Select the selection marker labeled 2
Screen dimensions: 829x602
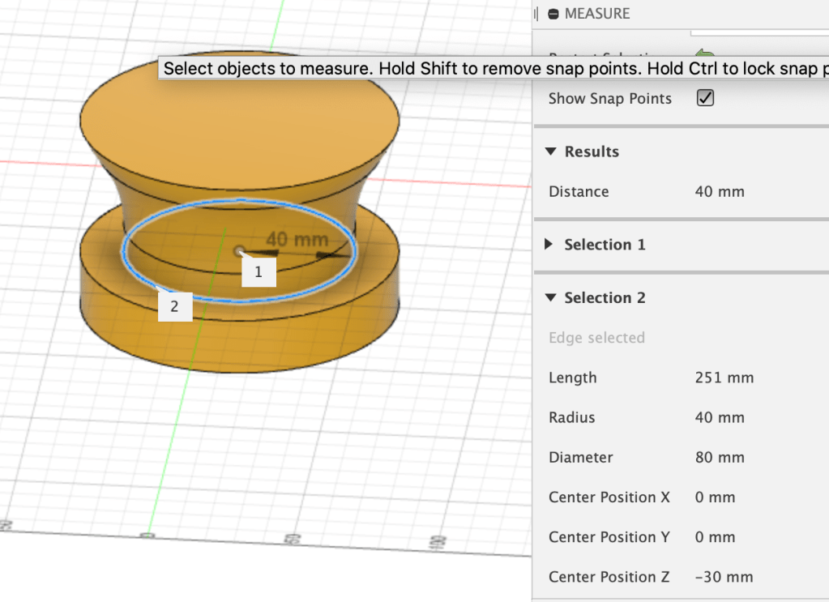[174, 306]
